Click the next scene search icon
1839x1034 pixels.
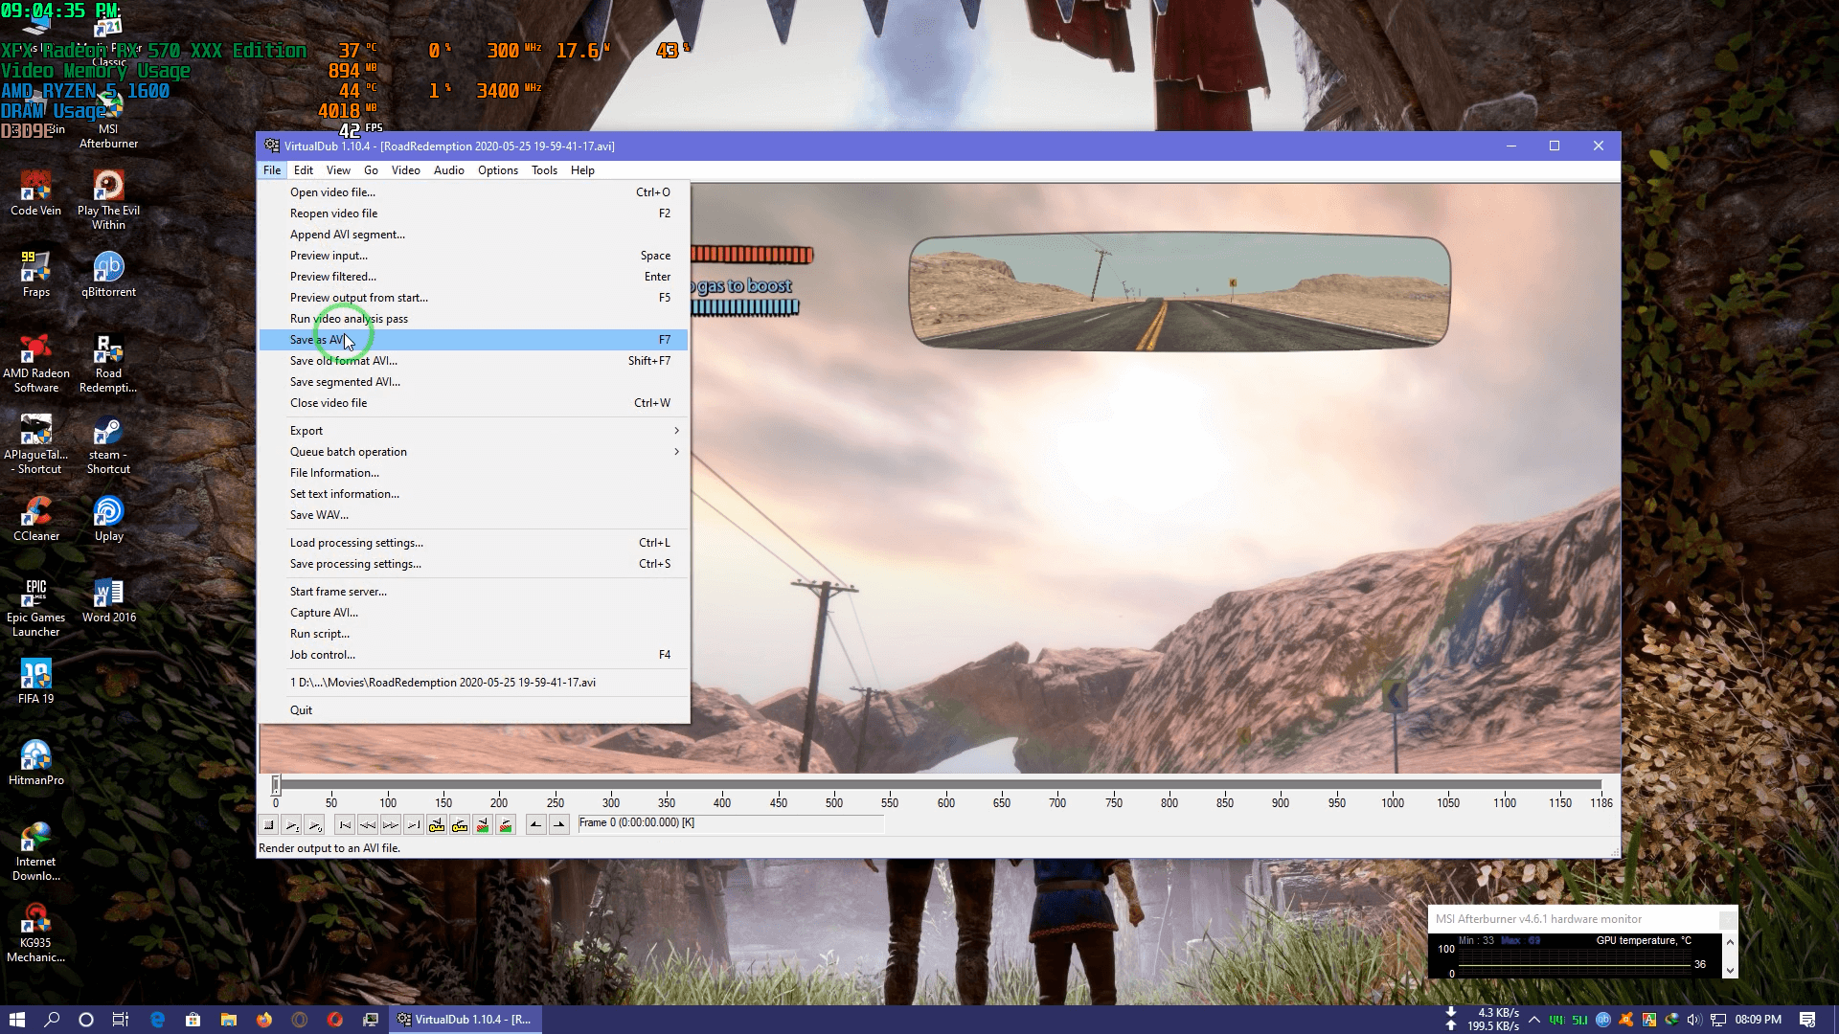coord(506,824)
